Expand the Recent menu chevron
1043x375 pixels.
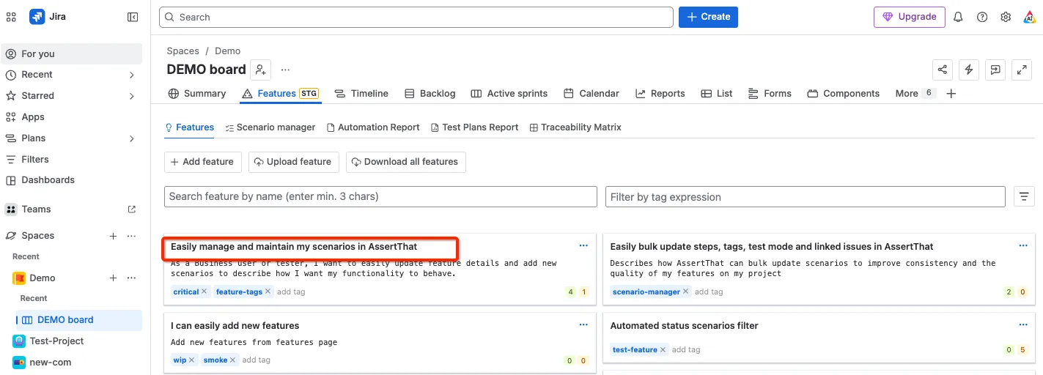coord(132,75)
